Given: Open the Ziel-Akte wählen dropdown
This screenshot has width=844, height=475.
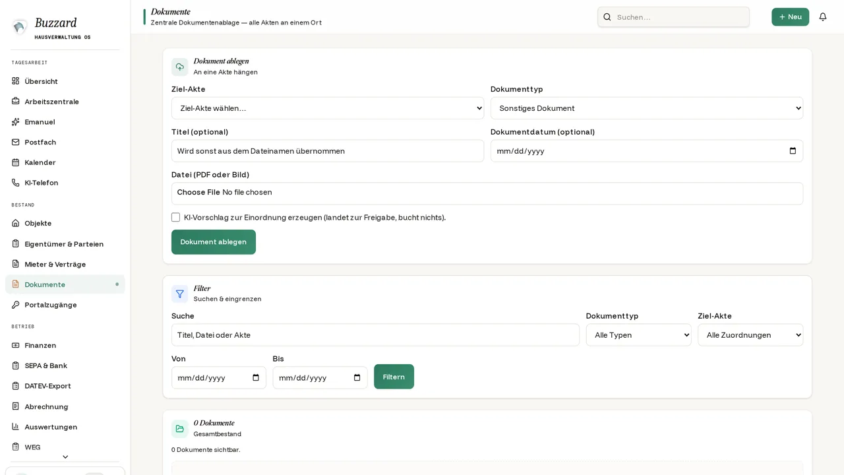Looking at the screenshot, I should tap(328, 108).
